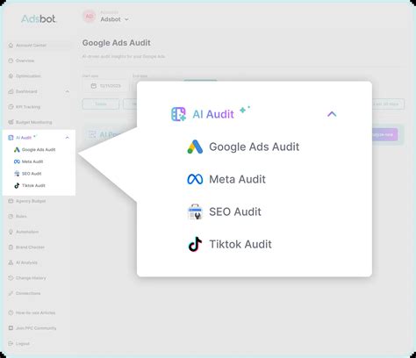
Task: Click the purple Analyze now button
Action: [x=384, y=134]
